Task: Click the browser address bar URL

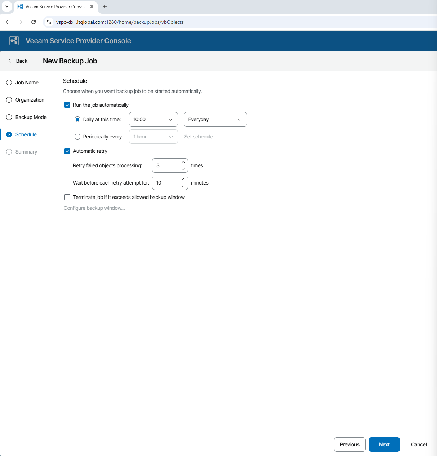Action: [x=120, y=22]
